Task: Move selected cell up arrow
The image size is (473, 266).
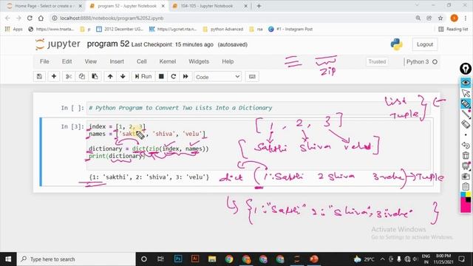Action: (x=110, y=77)
